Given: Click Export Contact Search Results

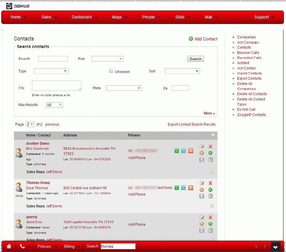Looking at the screenshot, I should (192, 124).
